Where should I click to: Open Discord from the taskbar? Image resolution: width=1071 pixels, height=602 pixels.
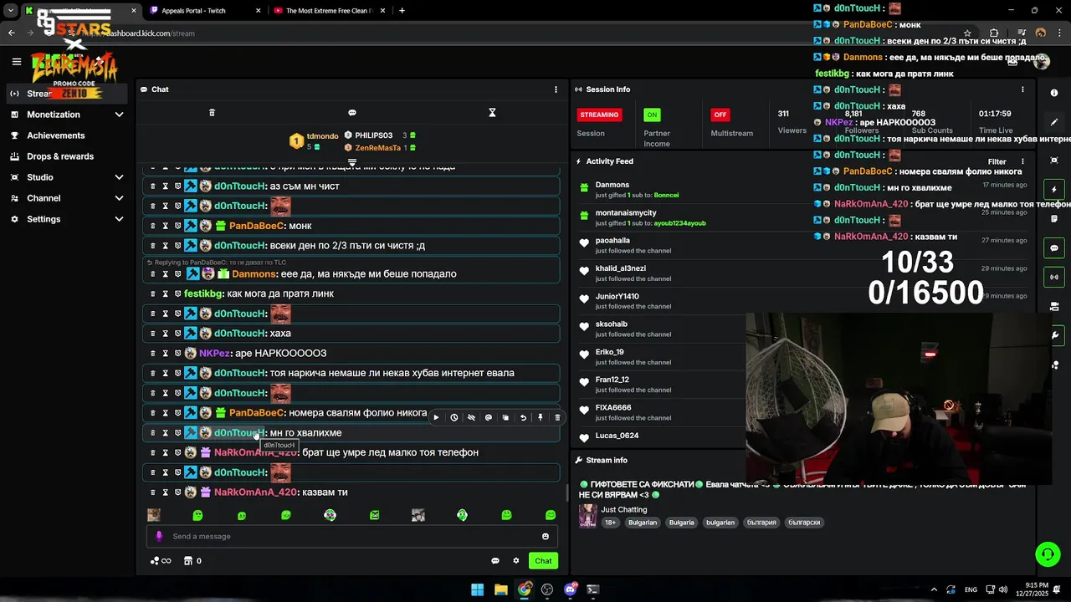point(571,589)
